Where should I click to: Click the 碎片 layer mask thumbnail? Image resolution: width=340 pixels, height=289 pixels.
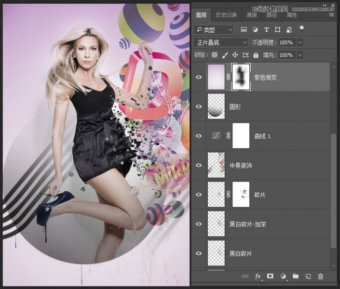click(x=241, y=195)
